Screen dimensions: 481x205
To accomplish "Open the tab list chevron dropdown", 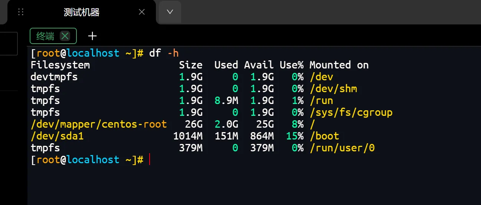I will pos(170,12).
